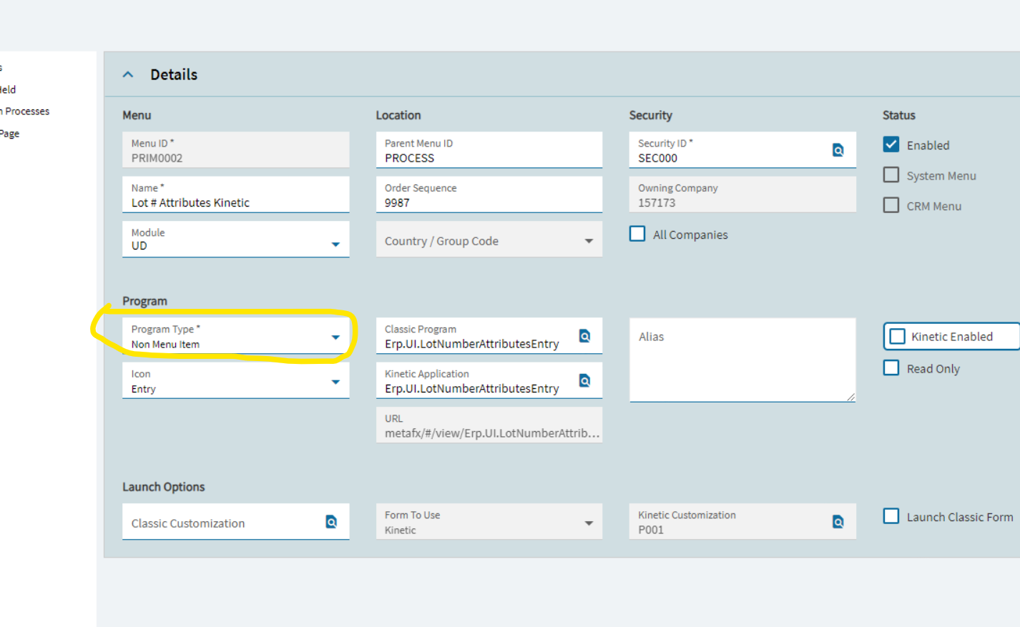Expand the Module dropdown
The image size is (1020, 627).
(x=335, y=245)
